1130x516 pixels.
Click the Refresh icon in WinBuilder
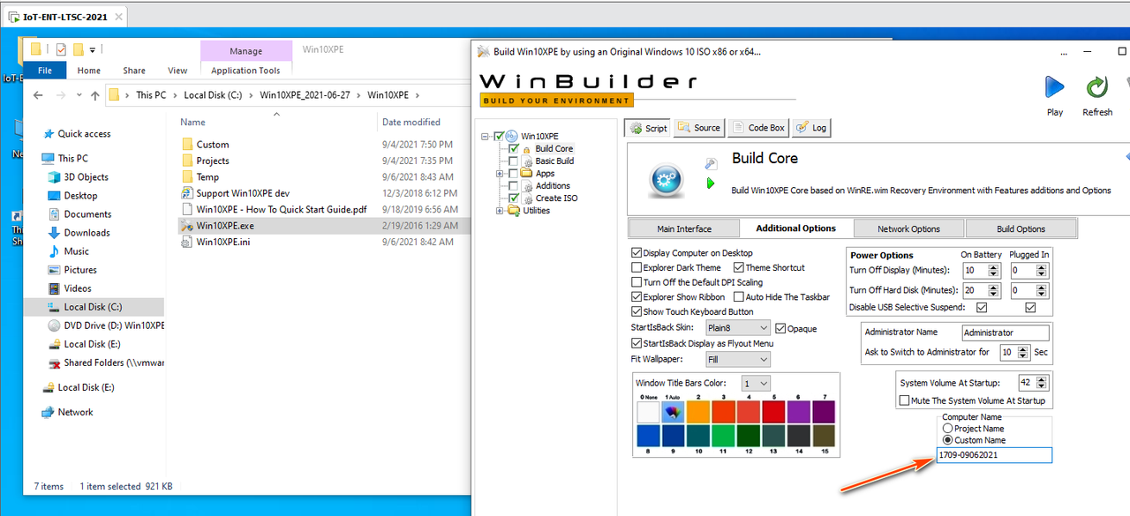click(1097, 87)
